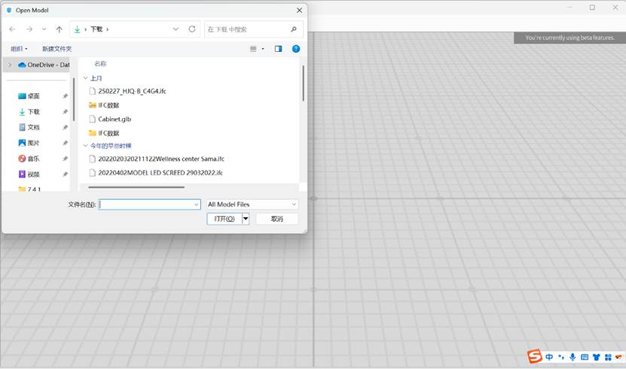
Task: Open the 组织 menu
Action: [x=19, y=49]
